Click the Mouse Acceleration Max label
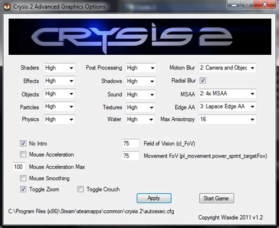 click(x=57, y=167)
